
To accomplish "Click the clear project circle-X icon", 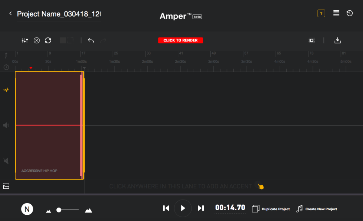I will click(x=36, y=40).
